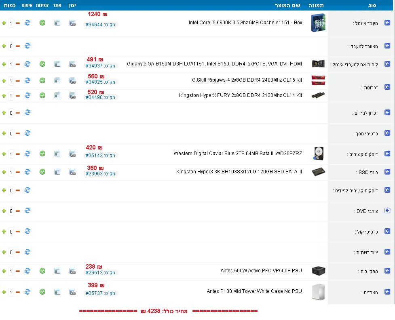Select Intel processor category arrow
This screenshot has height=320, width=395.
(387, 23)
